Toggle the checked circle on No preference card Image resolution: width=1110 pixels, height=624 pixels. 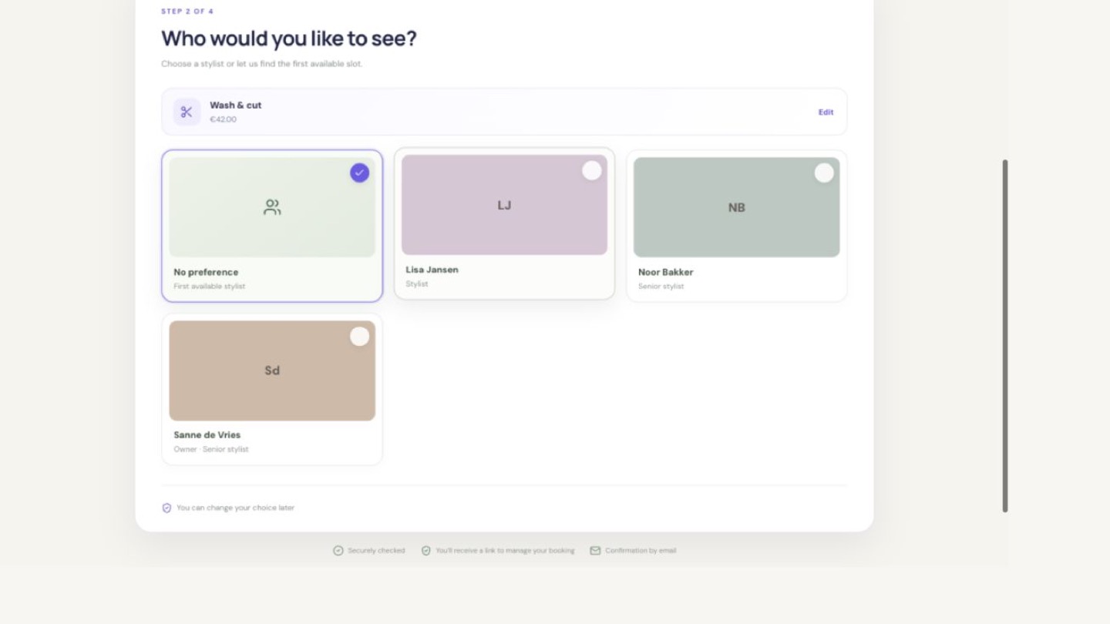coord(359,173)
